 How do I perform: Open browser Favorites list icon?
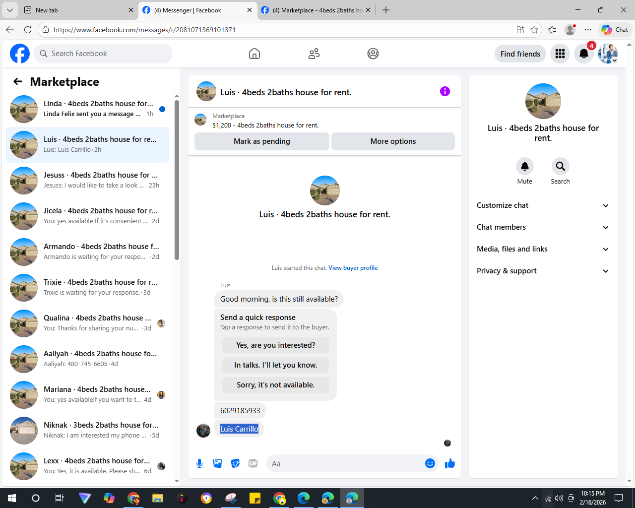point(552,30)
